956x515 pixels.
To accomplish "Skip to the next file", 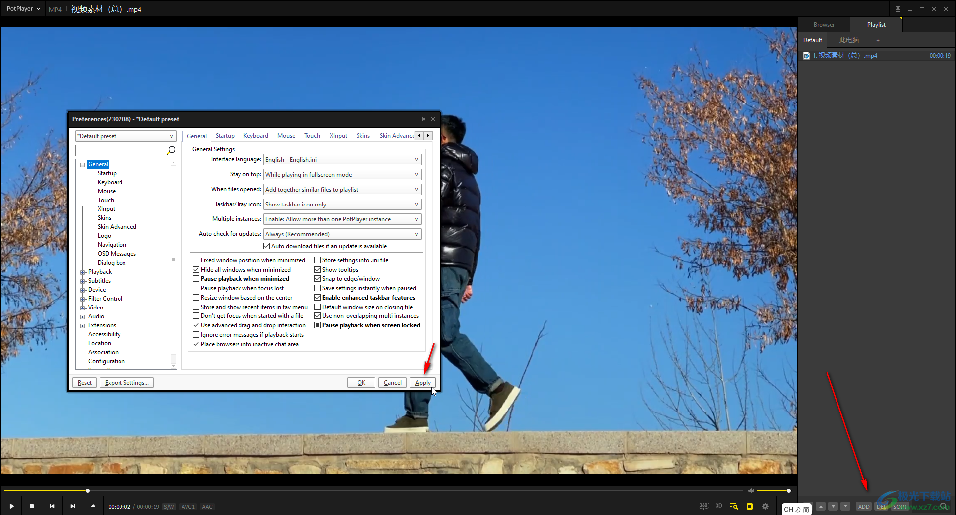I will click(x=73, y=506).
